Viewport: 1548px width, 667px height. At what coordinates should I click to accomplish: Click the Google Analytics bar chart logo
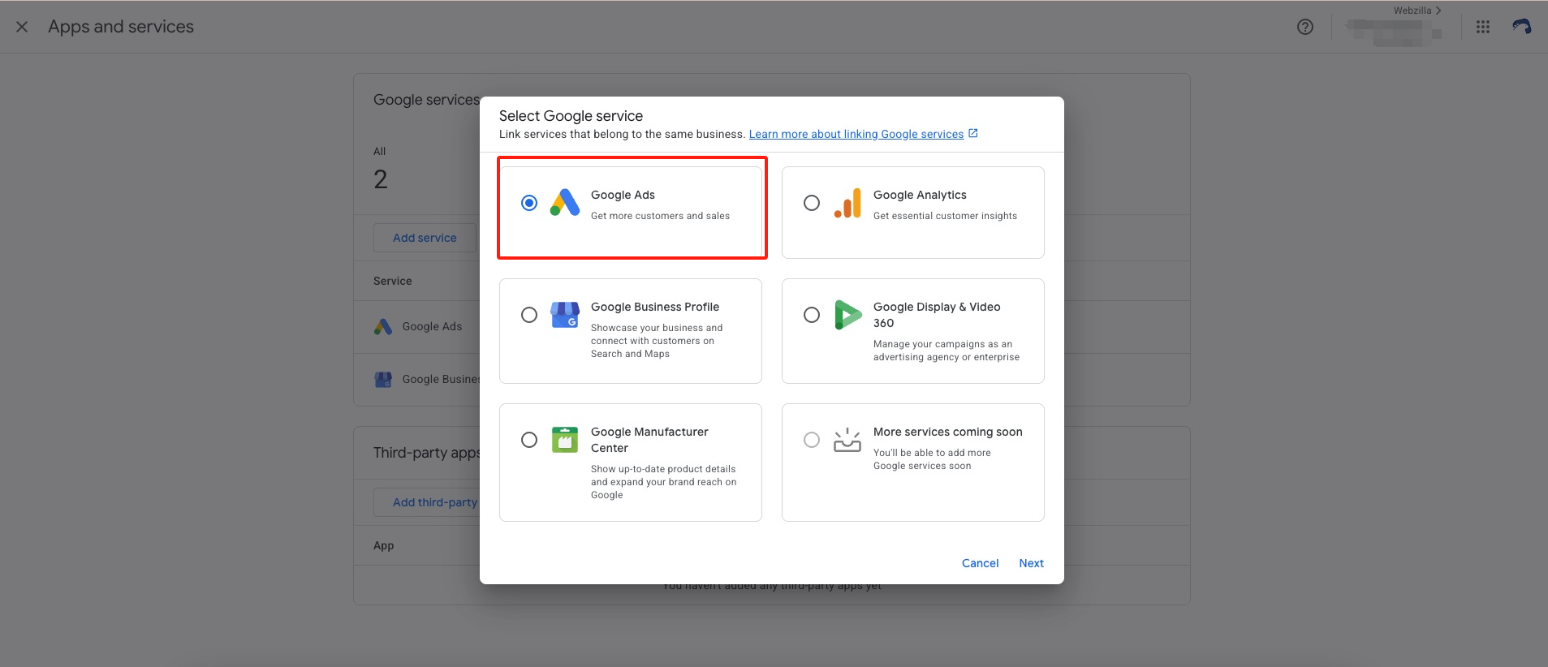[x=847, y=203]
